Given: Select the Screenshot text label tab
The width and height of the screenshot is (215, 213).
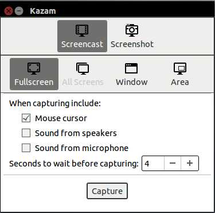Looking at the screenshot, I should click(x=132, y=44).
